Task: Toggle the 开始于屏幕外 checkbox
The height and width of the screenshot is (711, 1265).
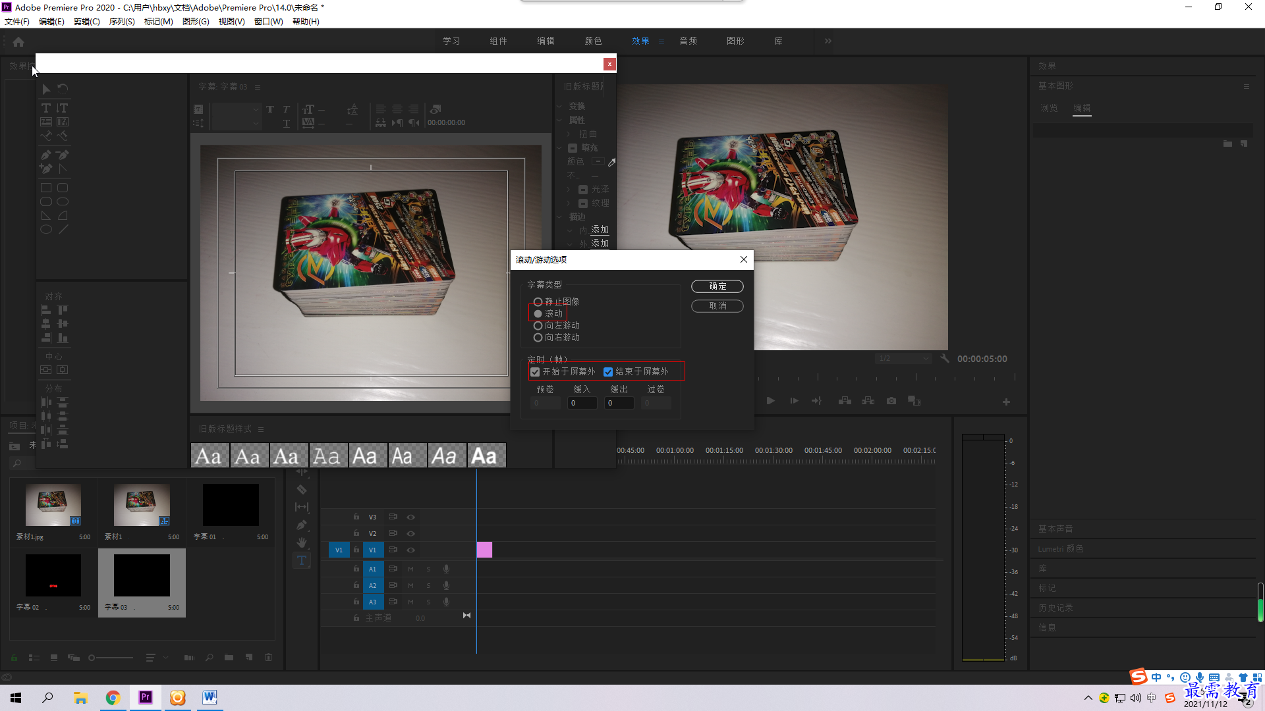Action: (535, 372)
